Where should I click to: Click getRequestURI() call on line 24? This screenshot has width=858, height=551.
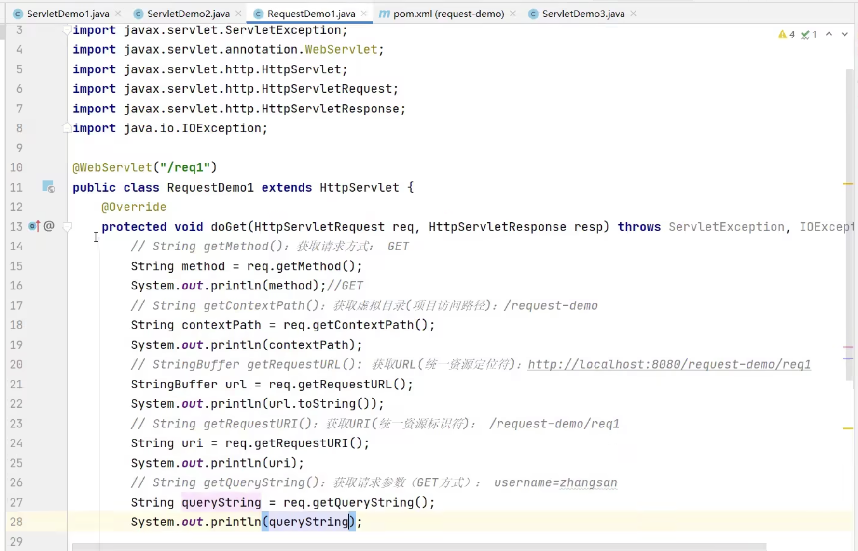click(308, 443)
